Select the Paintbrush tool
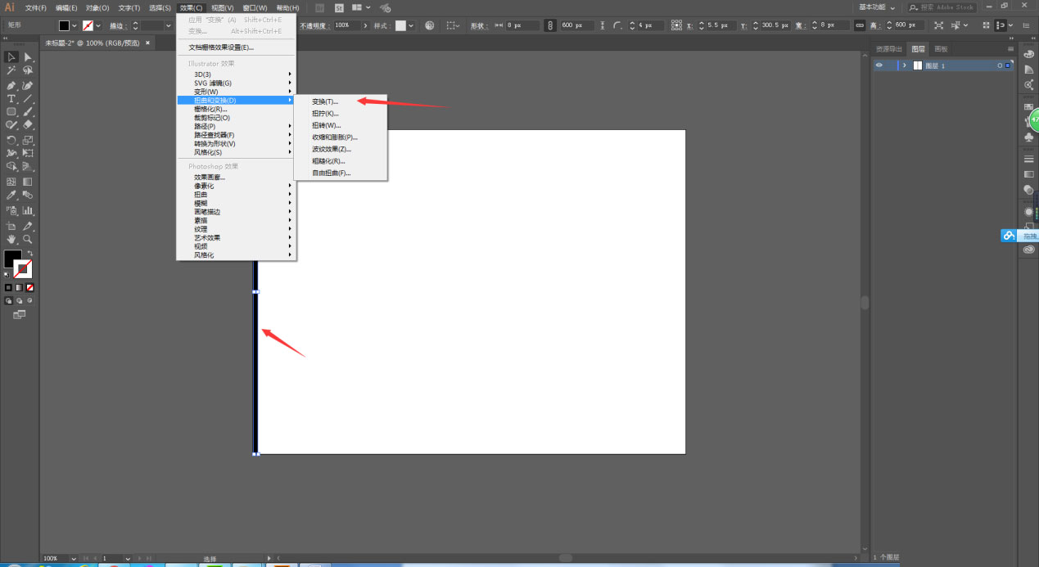This screenshot has width=1039, height=567. [28, 112]
